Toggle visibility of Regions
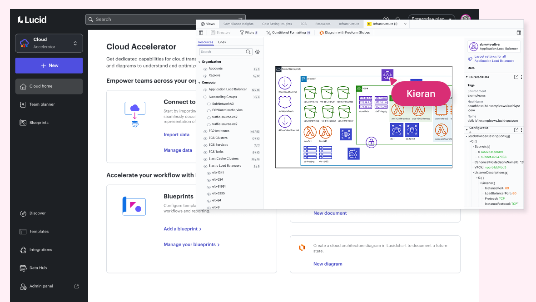The image size is (536, 302). coord(205,76)
